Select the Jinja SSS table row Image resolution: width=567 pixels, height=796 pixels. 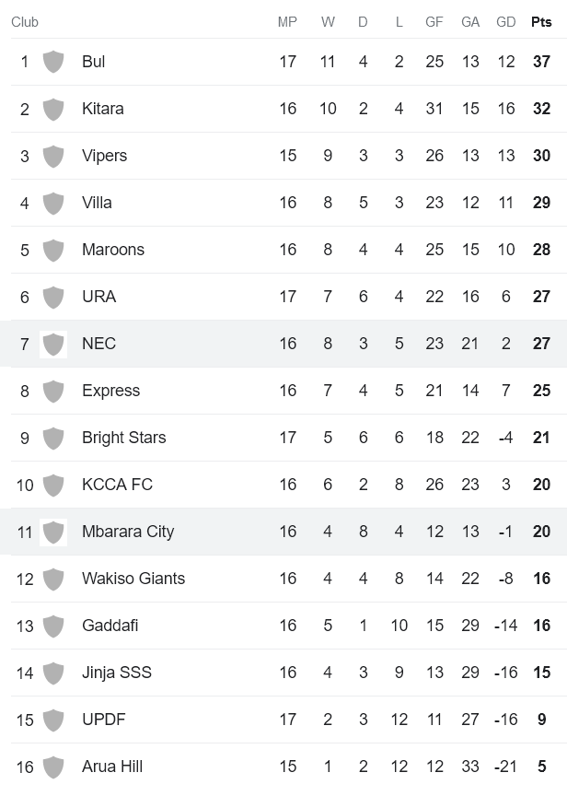pyautogui.click(x=283, y=673)
